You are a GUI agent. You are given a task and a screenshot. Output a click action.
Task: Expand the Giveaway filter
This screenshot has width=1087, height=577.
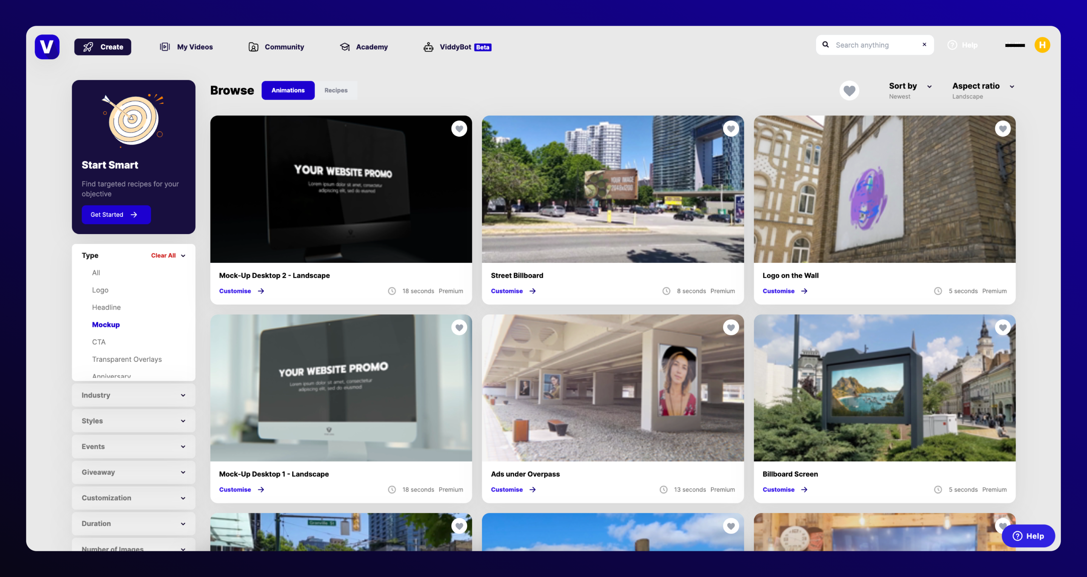133,472
